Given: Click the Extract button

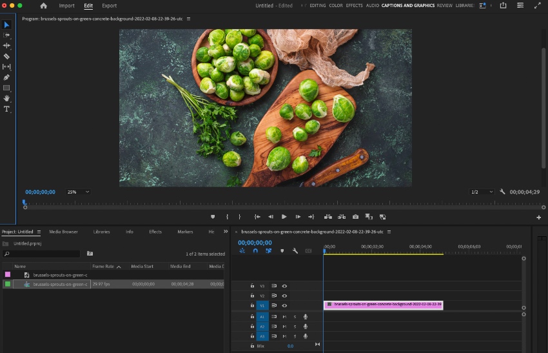Looking at the screenshot, I should coord(342,217).
